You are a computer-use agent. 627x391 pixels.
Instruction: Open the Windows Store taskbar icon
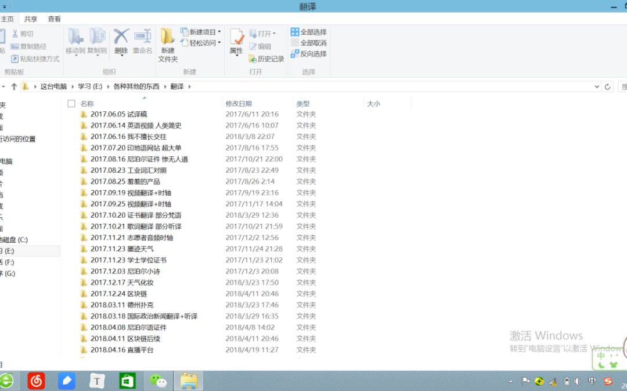coord(128,381)
